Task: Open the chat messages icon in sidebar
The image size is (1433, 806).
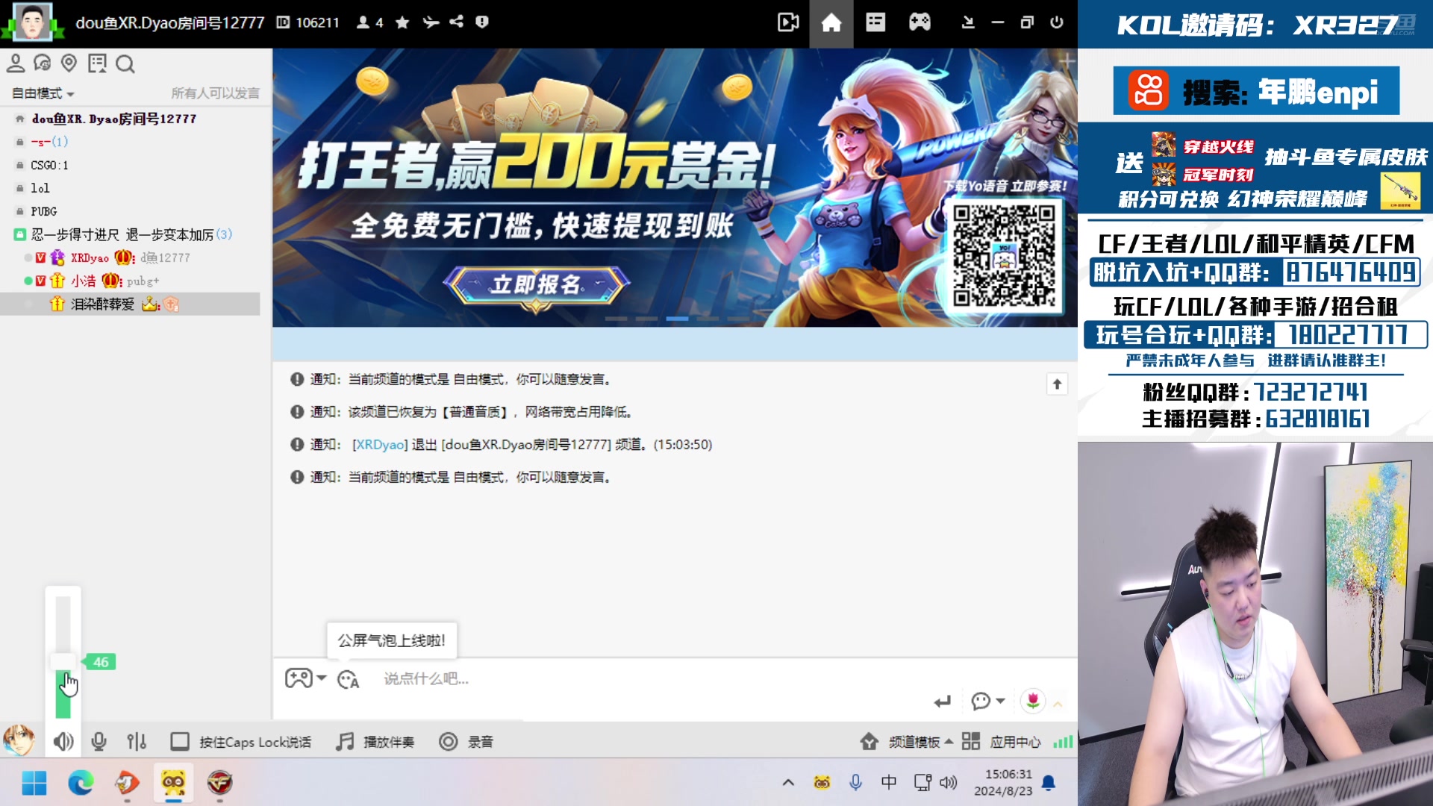Action: click(x=43, y=64)
